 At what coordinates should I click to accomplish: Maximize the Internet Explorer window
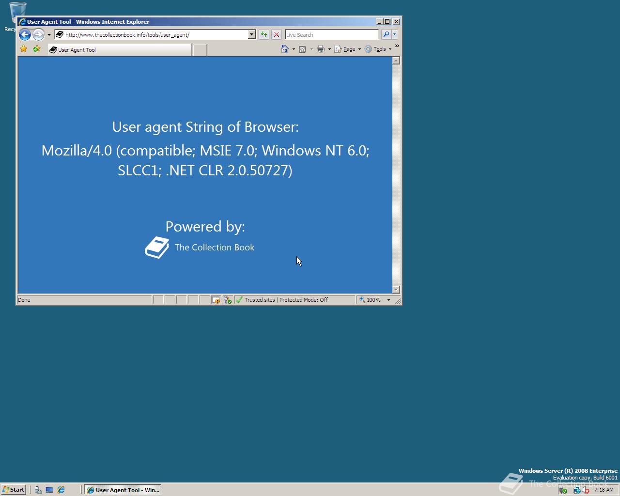(x=387, y=21)
